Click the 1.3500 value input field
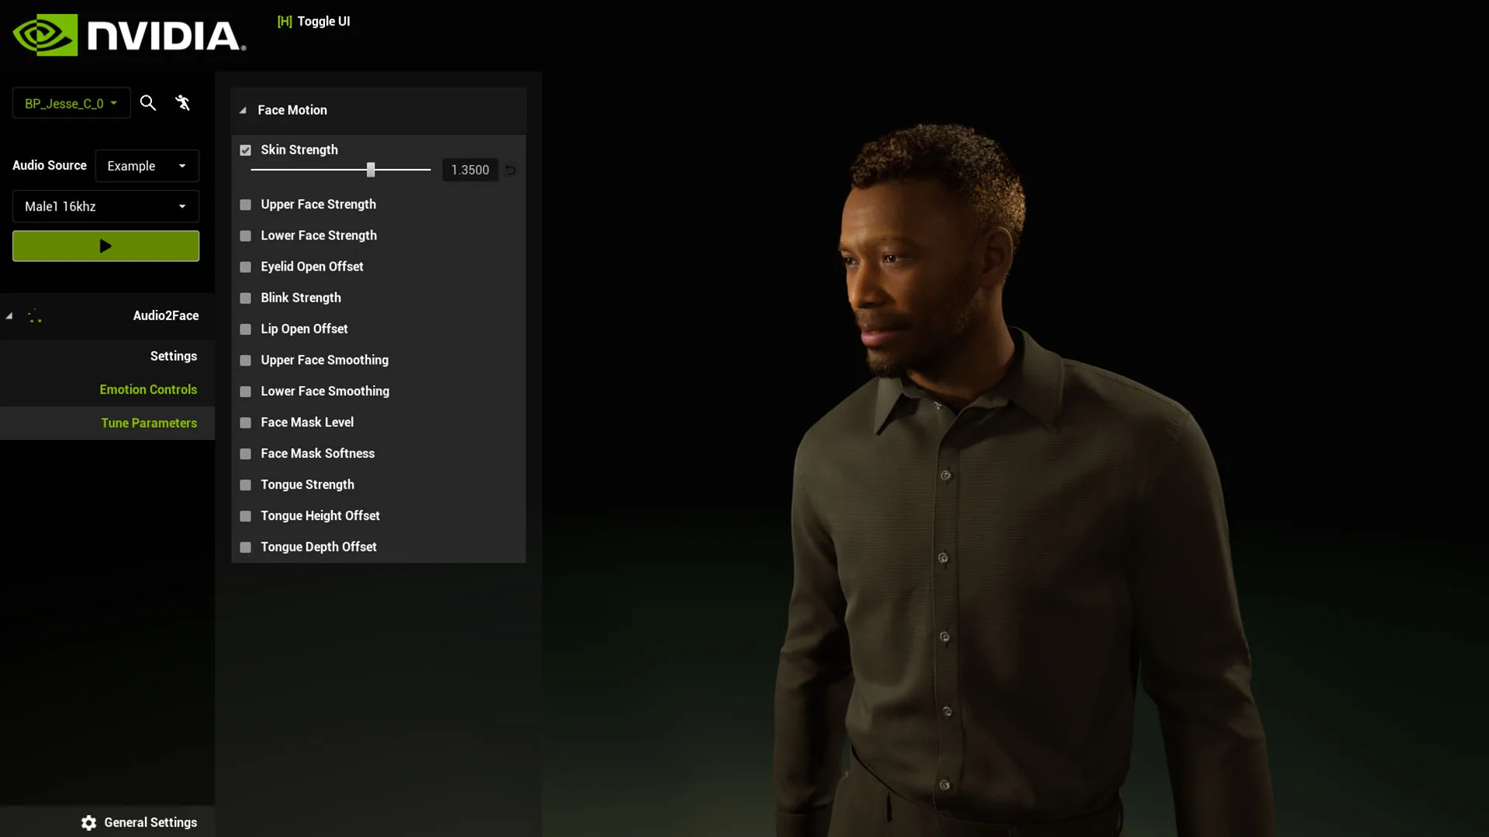The height and width of the screenshot is (837, 1489). tap(469, 170)
